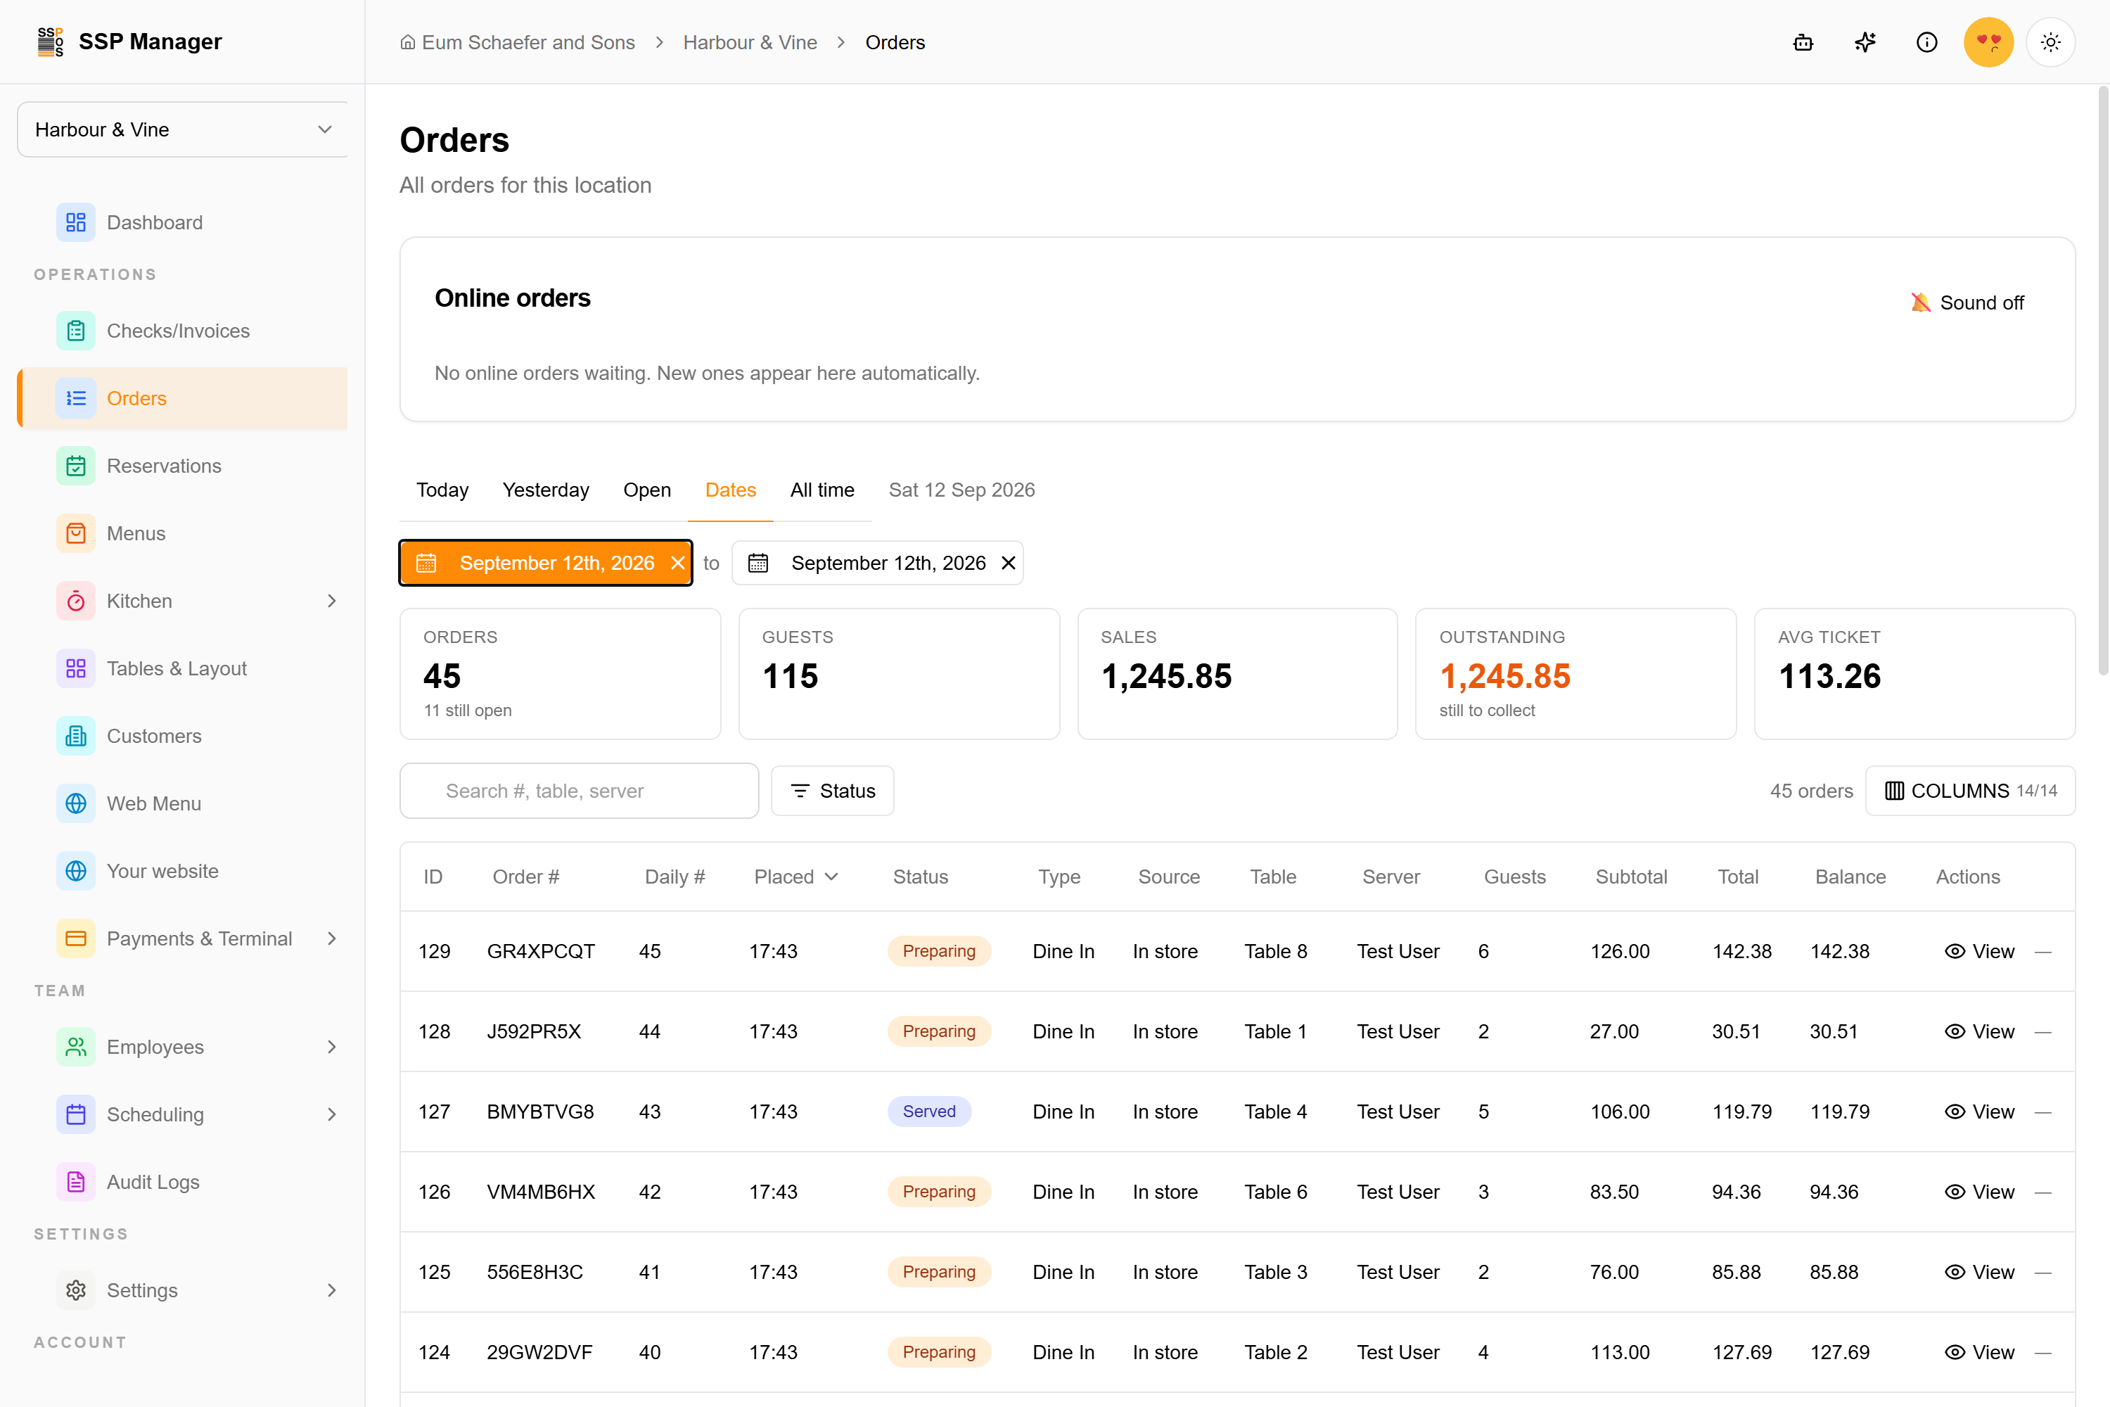Open the Status filter button

tap(833, 791)
